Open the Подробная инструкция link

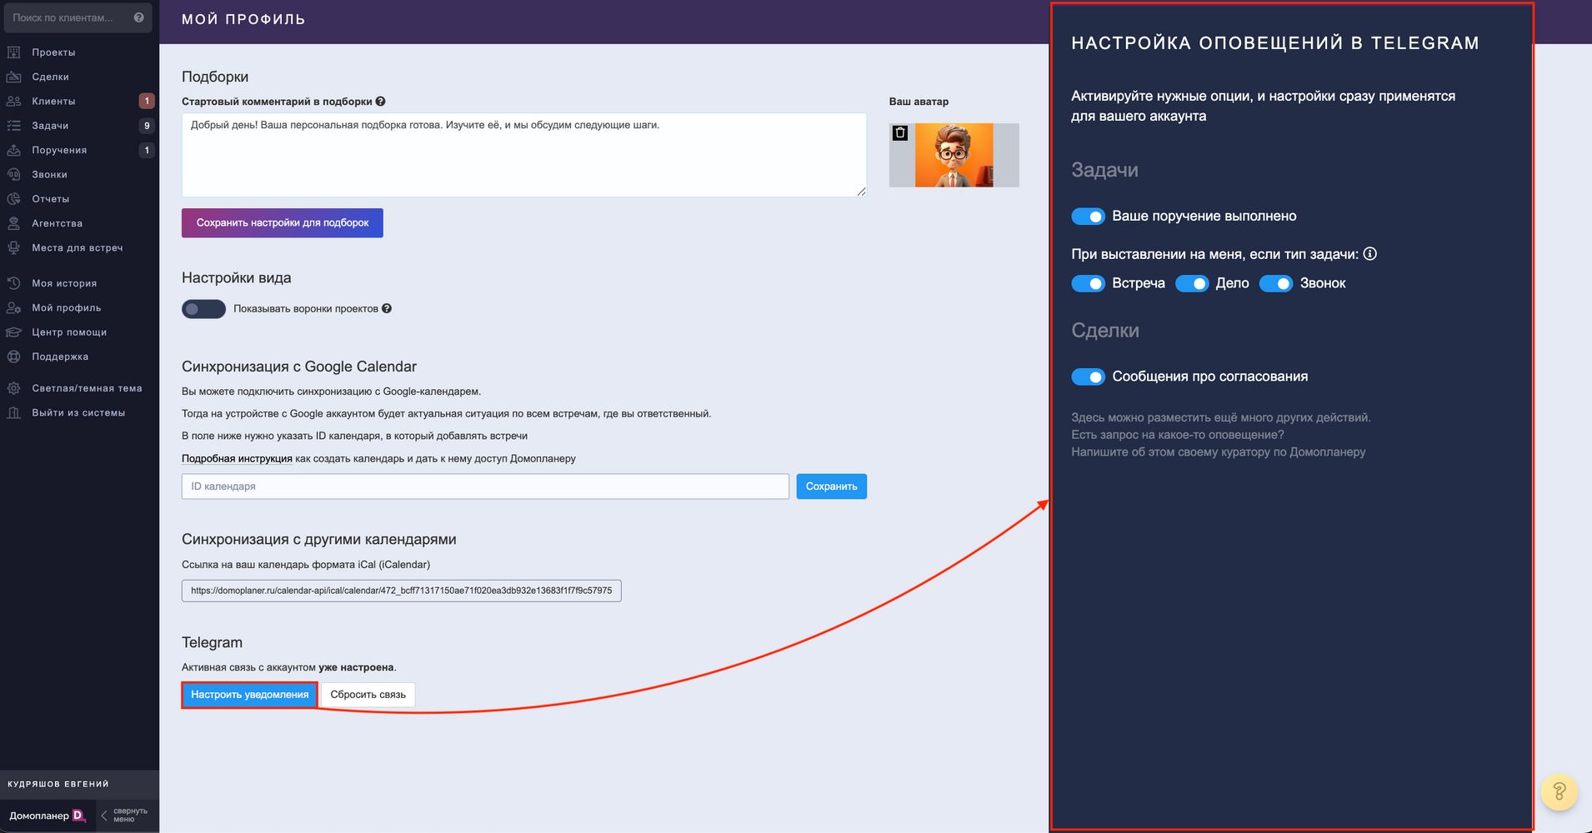(237, 459)
